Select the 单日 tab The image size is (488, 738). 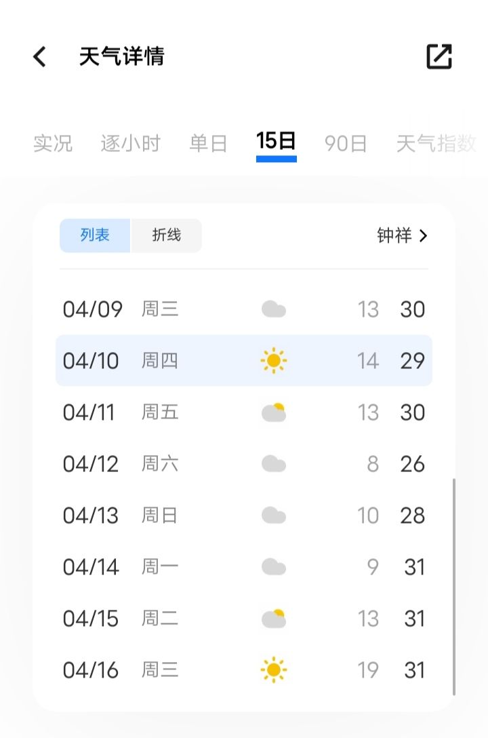point(208,143)
